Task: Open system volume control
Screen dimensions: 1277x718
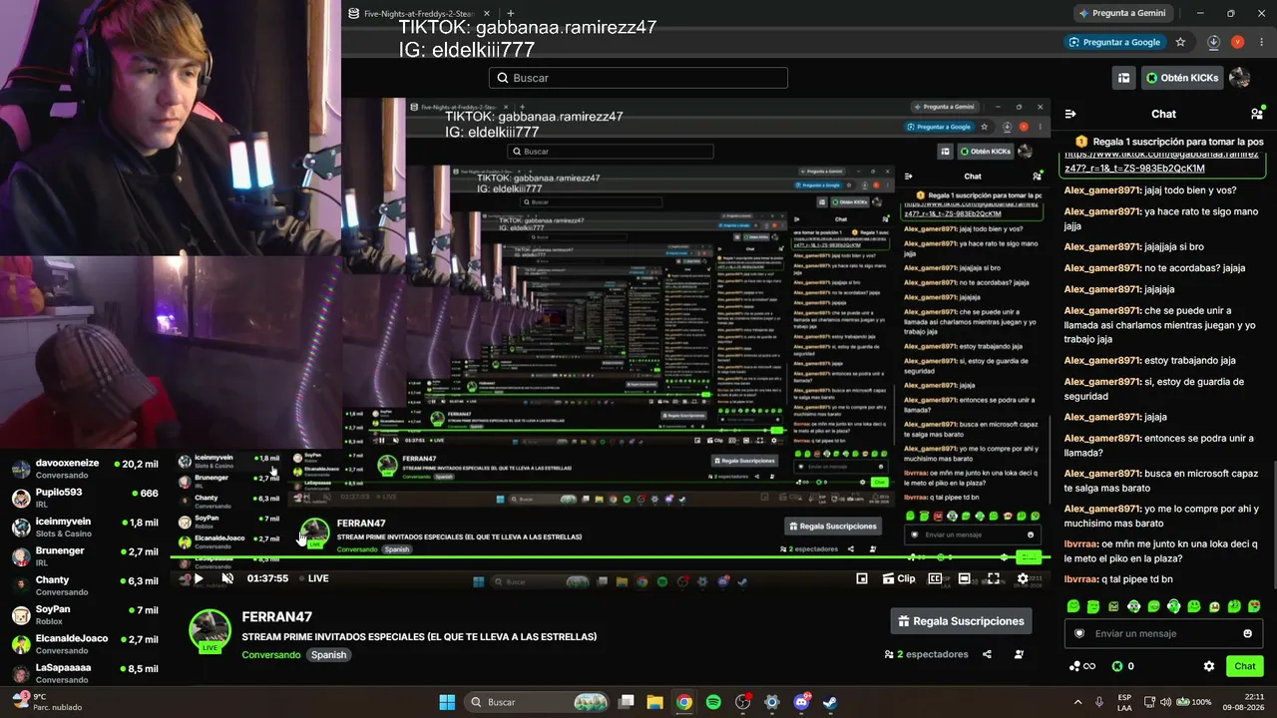Action: click(x=1167, y=702)
